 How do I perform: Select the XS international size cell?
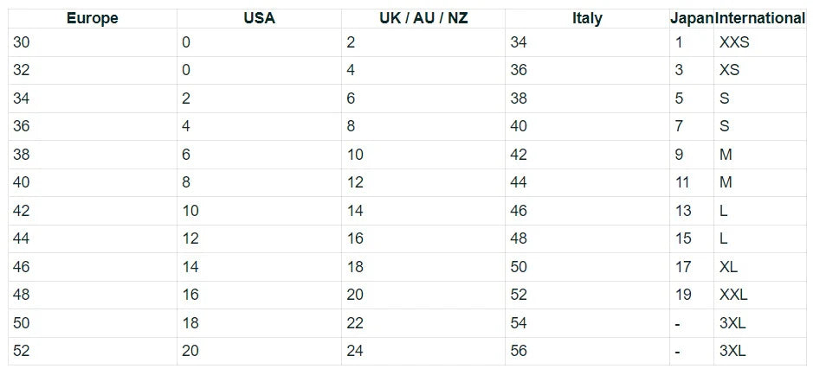tap(760, 70)
